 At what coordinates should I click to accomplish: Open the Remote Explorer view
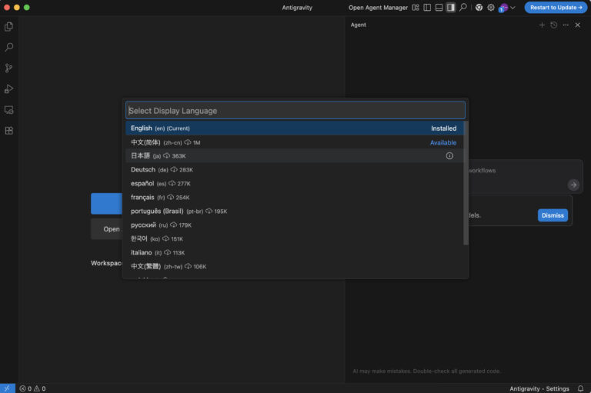pos(9,110)
